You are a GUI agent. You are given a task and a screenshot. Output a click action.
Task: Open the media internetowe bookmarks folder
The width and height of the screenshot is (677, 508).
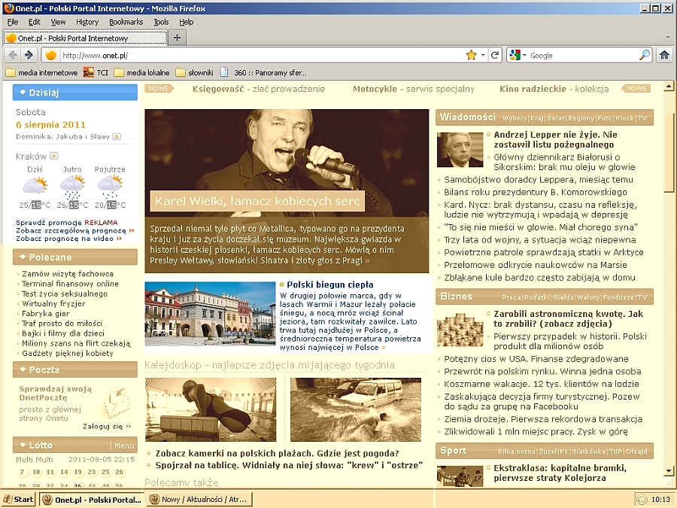tap(41, 72)
